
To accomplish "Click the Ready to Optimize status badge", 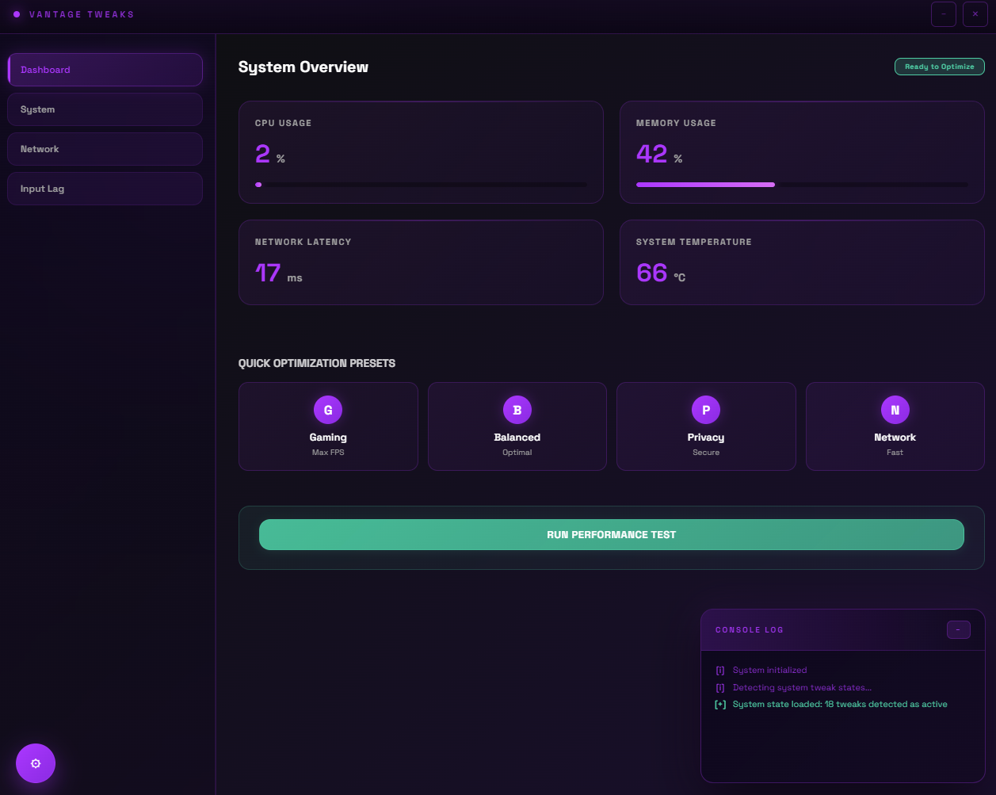I will (x=939, y=67).
